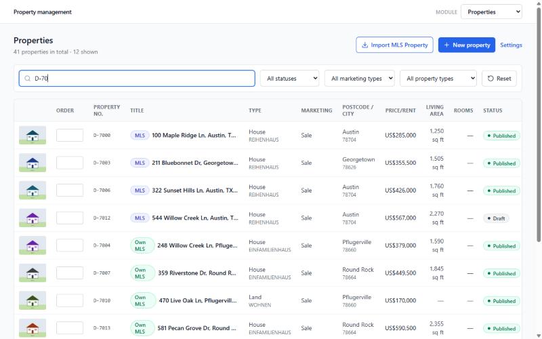Open thumbnail for 248 Willow Creek Ln
Image resolution: width=542 pixels, height=339 pixels.
click(33, 245)
